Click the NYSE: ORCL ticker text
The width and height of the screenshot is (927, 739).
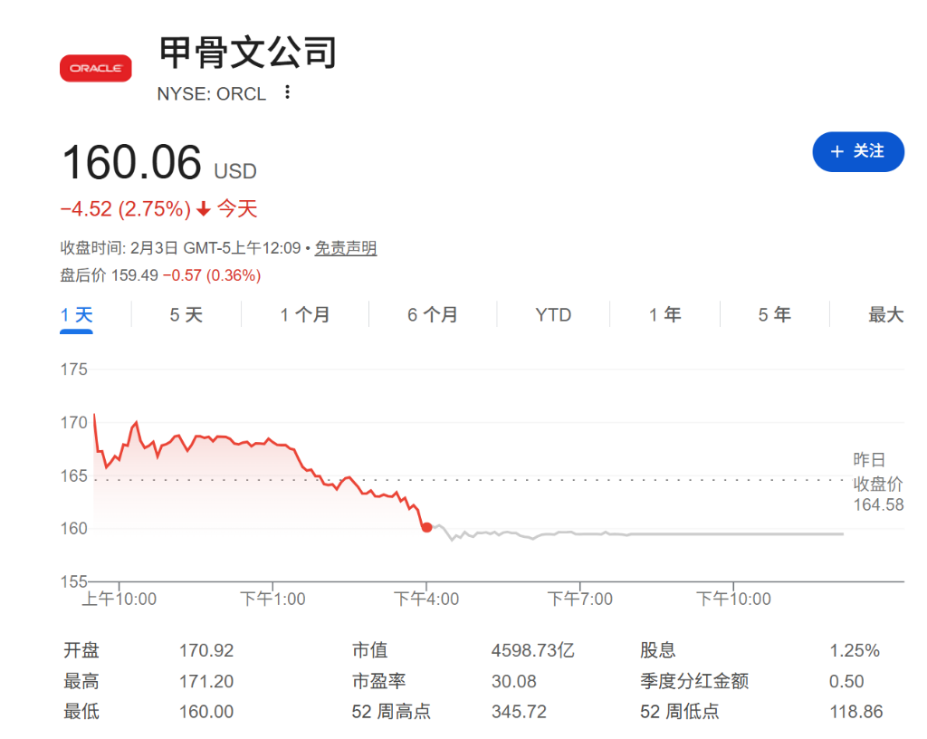click(211, 94)
